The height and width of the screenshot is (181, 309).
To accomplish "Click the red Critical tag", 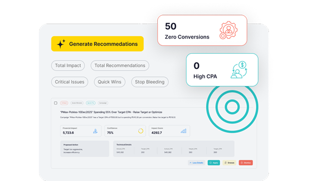I will (64, 103).
